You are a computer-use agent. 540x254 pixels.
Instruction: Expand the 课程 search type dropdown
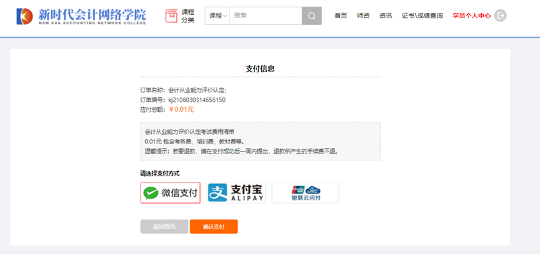tap(217, 15)
